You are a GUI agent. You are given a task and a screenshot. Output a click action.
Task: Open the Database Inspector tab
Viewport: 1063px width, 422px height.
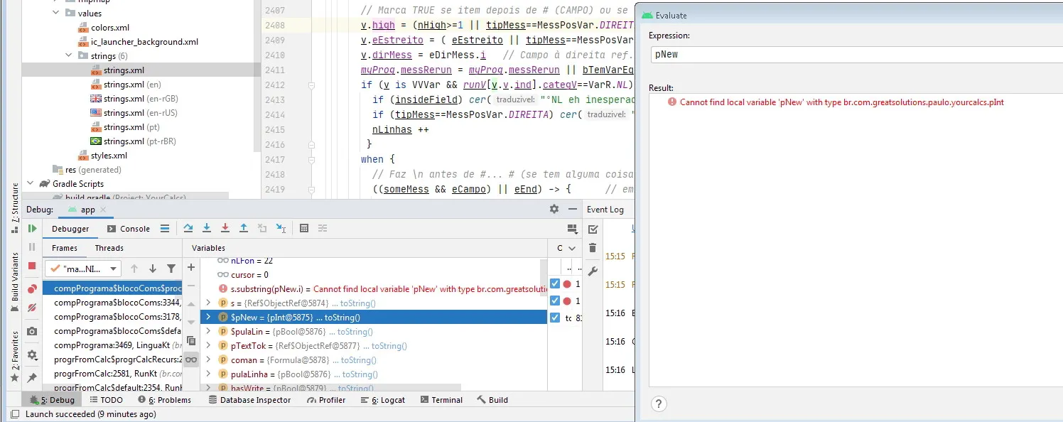pyautogui.click(x=250, y=400)
